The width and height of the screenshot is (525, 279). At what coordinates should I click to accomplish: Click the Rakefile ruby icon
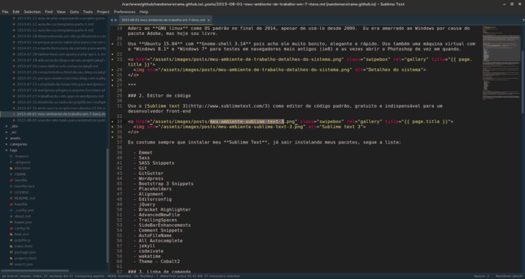(12, 204)
